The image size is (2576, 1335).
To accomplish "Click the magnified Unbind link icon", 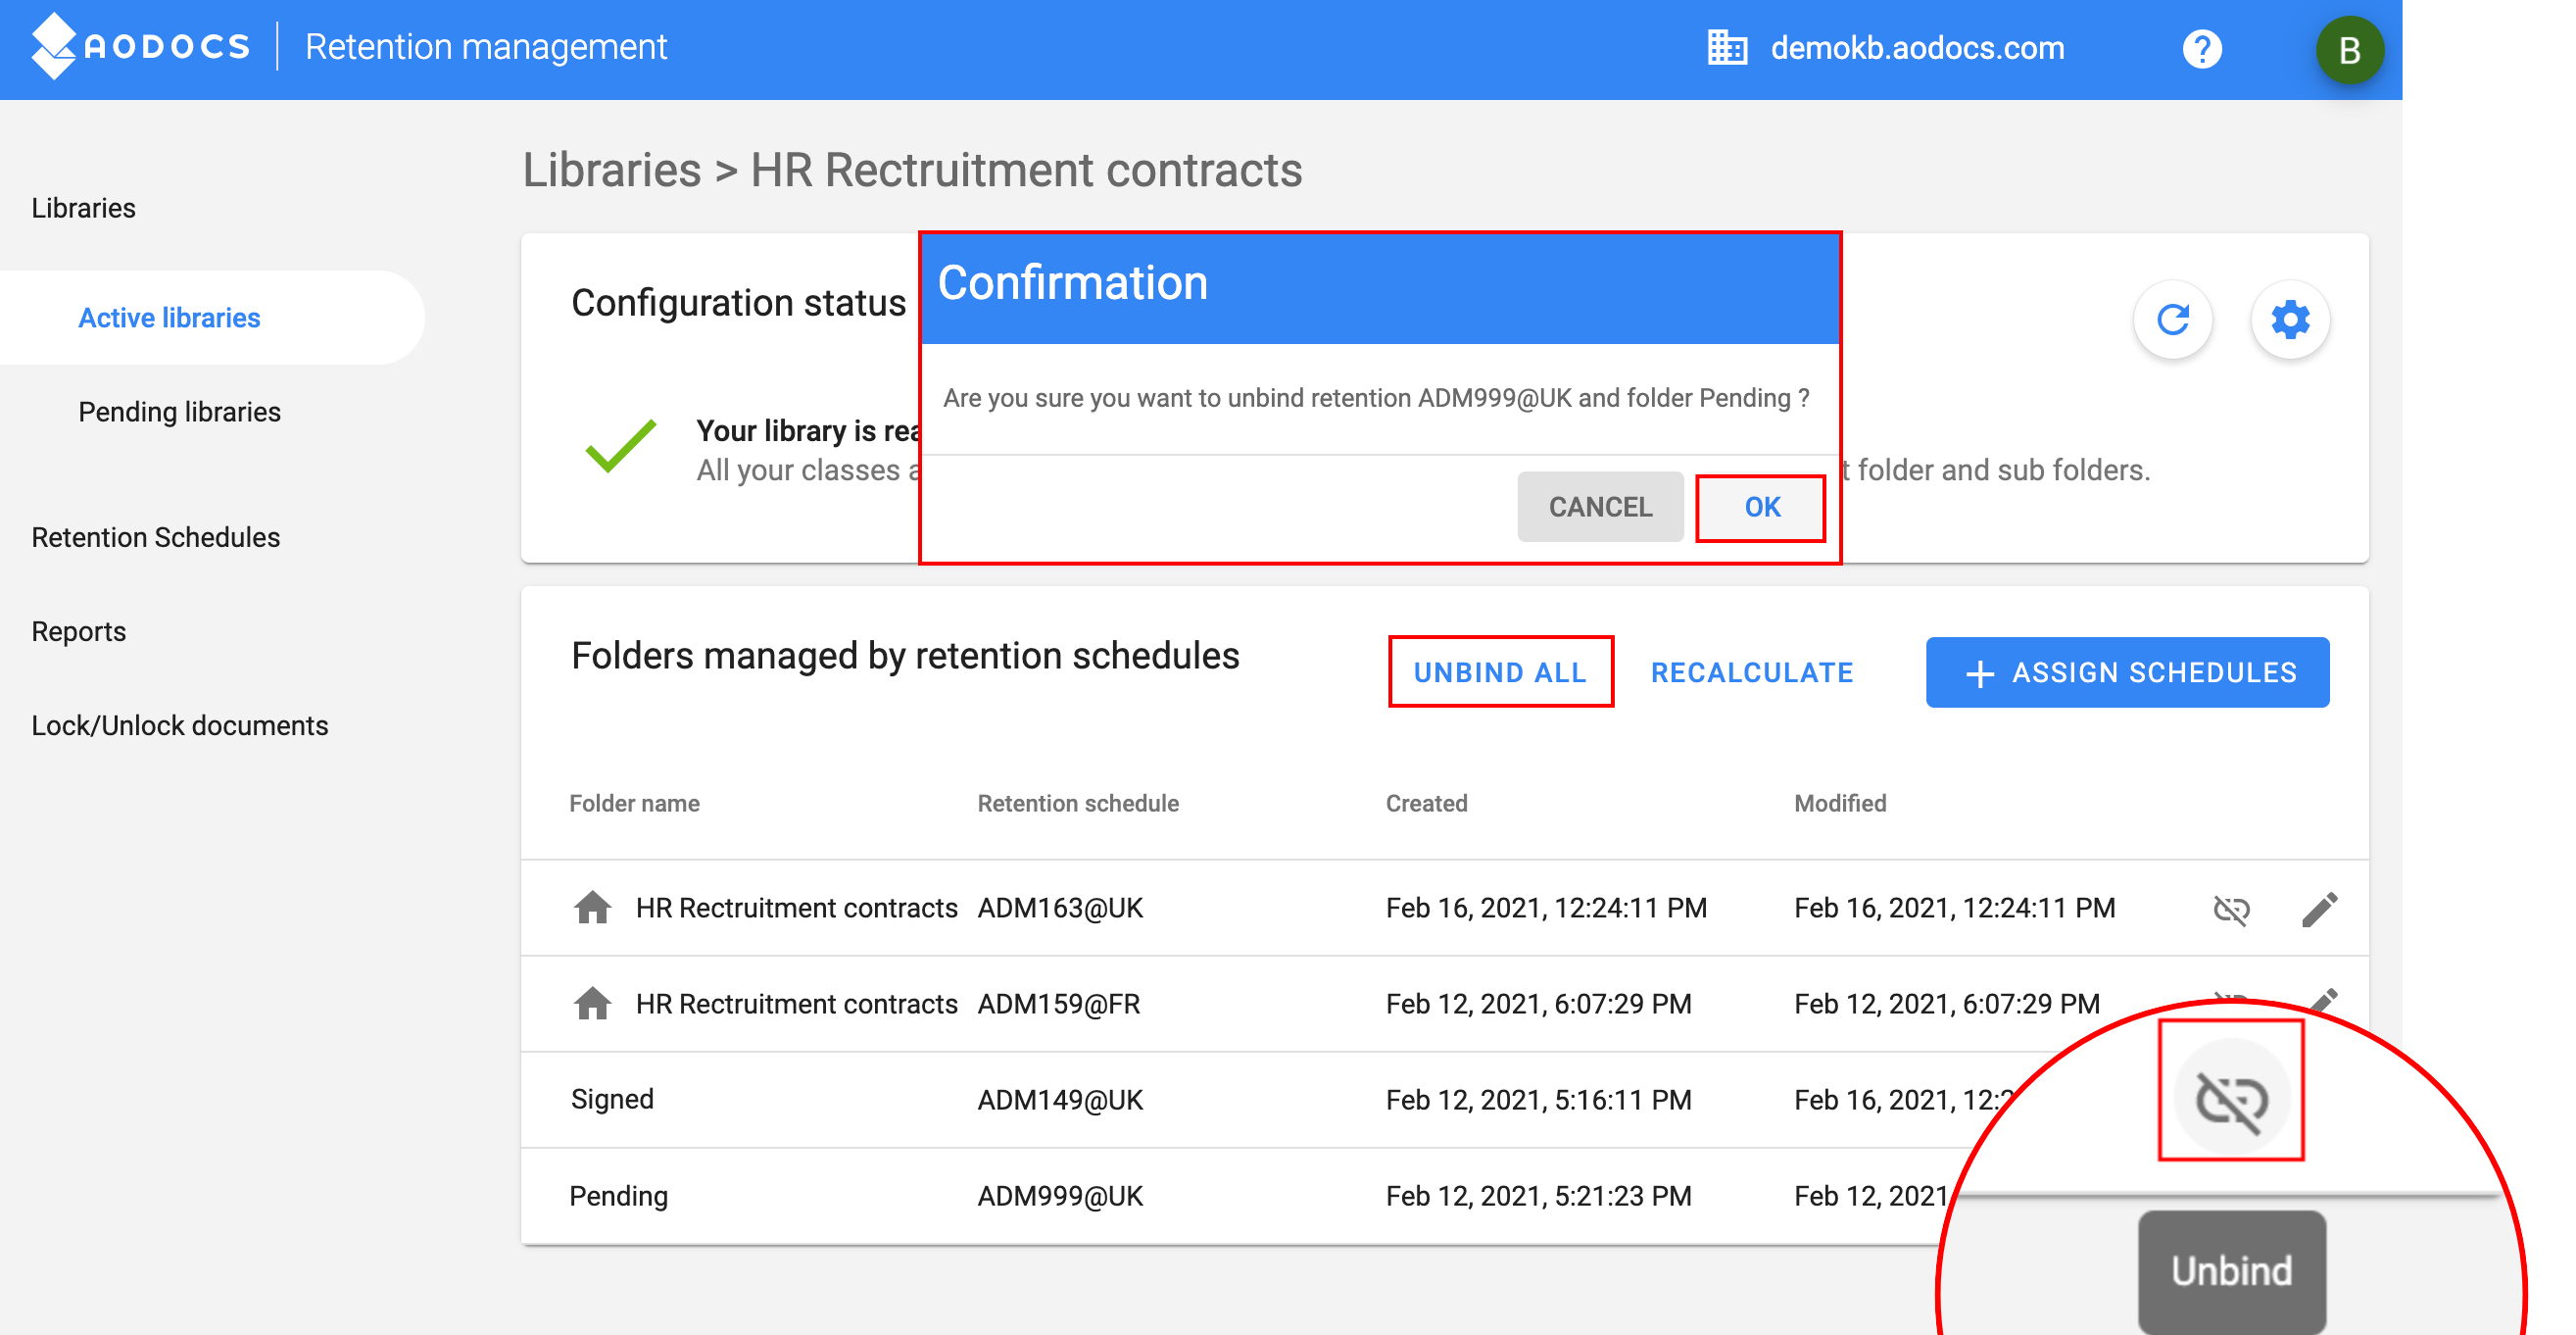I will coord(2231,1098).
